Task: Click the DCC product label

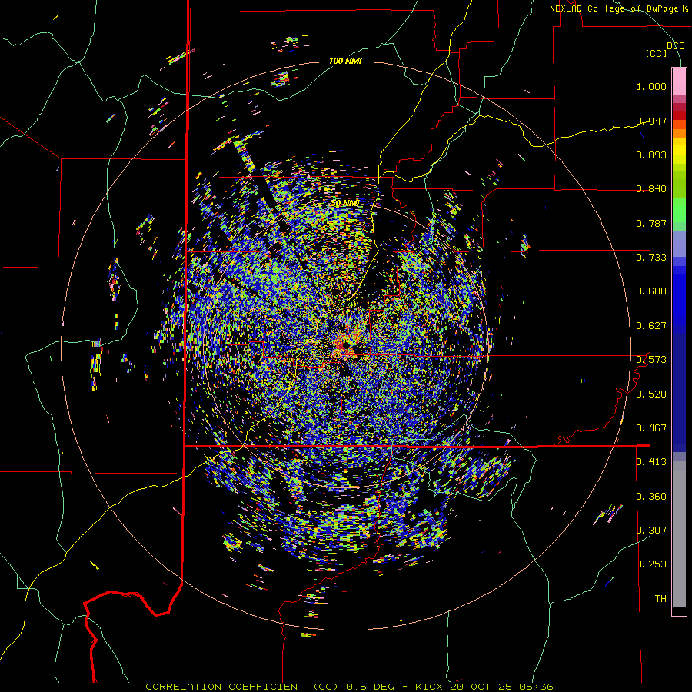Action: [x=675, y=45]
